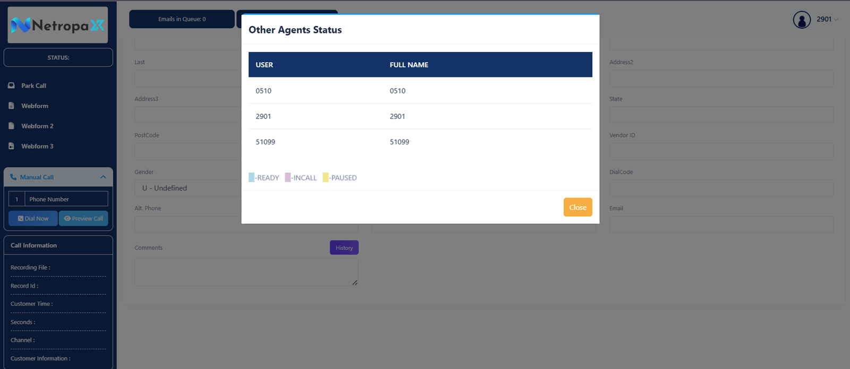
Task: Click the Phone Number input field
Action: pyautogui.click(x=66, y=199)
